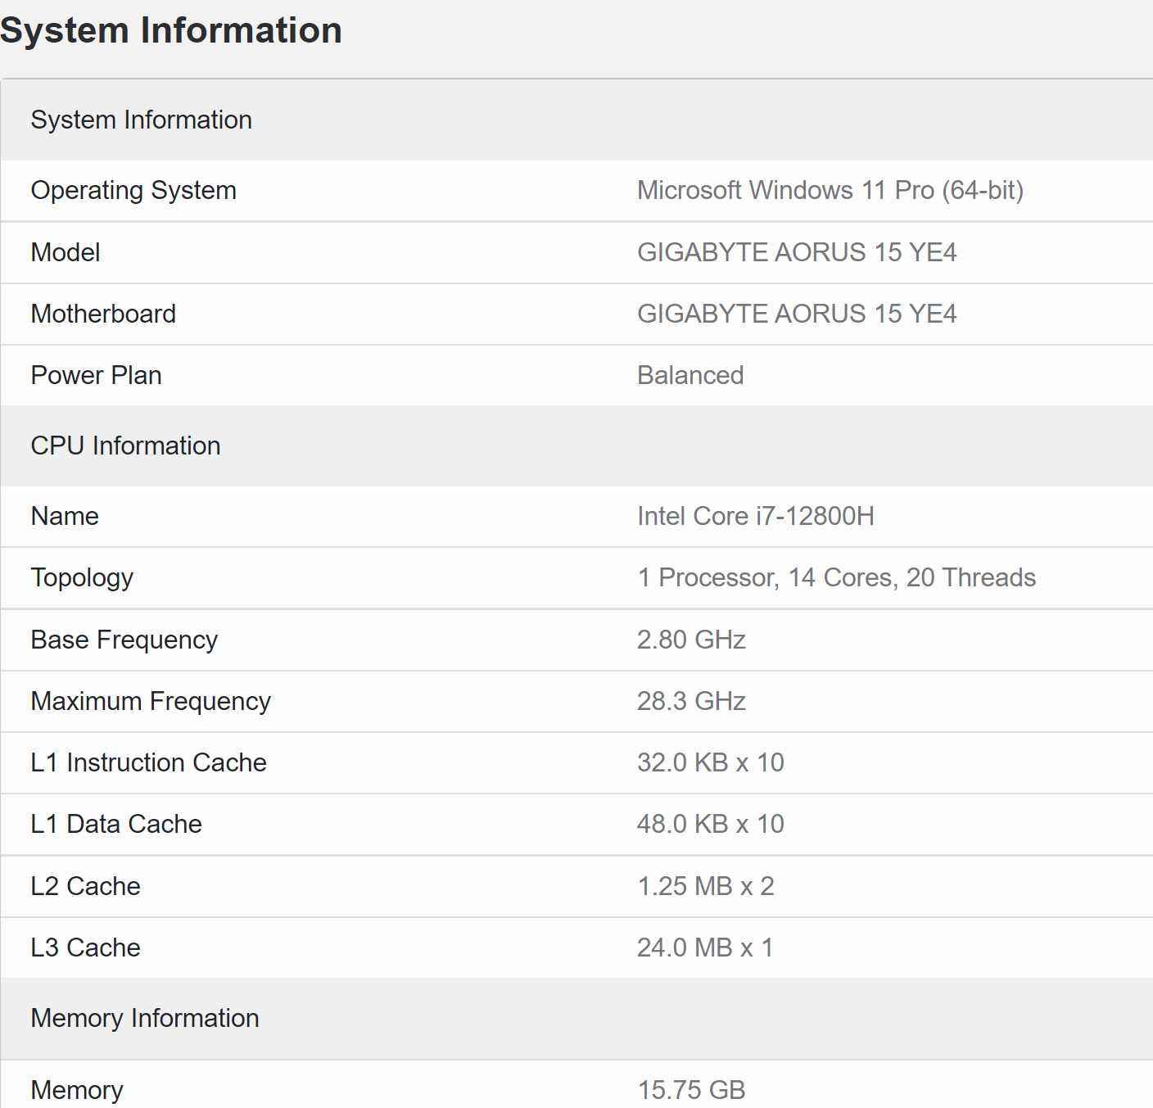1153x1108 pixels.
Task: Click the 48.0 KB x 10 cache value
Action: point(710,825)
